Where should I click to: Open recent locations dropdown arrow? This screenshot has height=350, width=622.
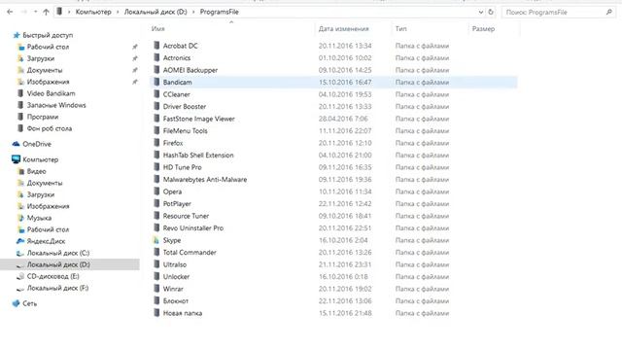(35, 12)
